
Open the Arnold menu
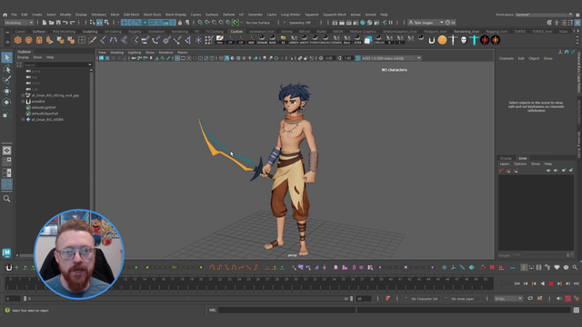tap(370, 15)
